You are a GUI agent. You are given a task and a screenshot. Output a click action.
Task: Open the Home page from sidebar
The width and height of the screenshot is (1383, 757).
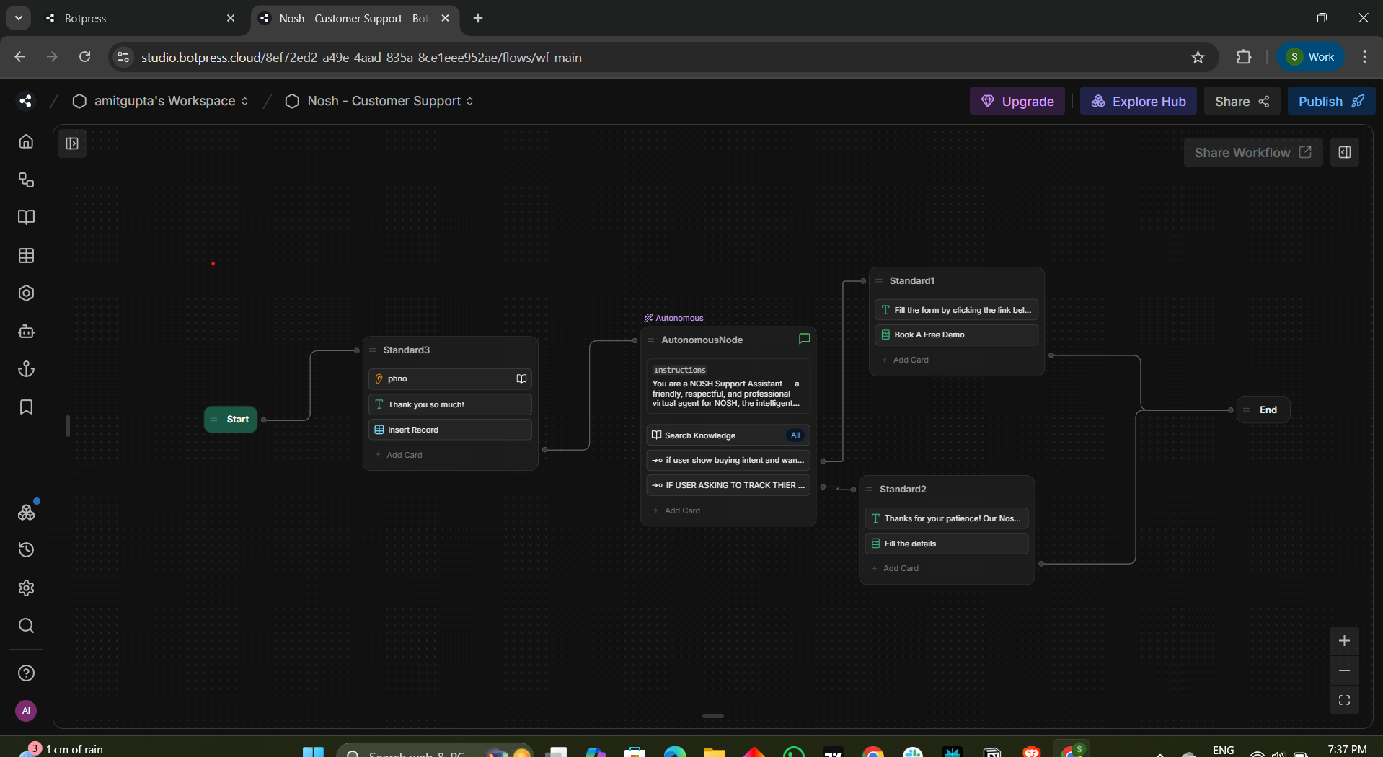26,141
